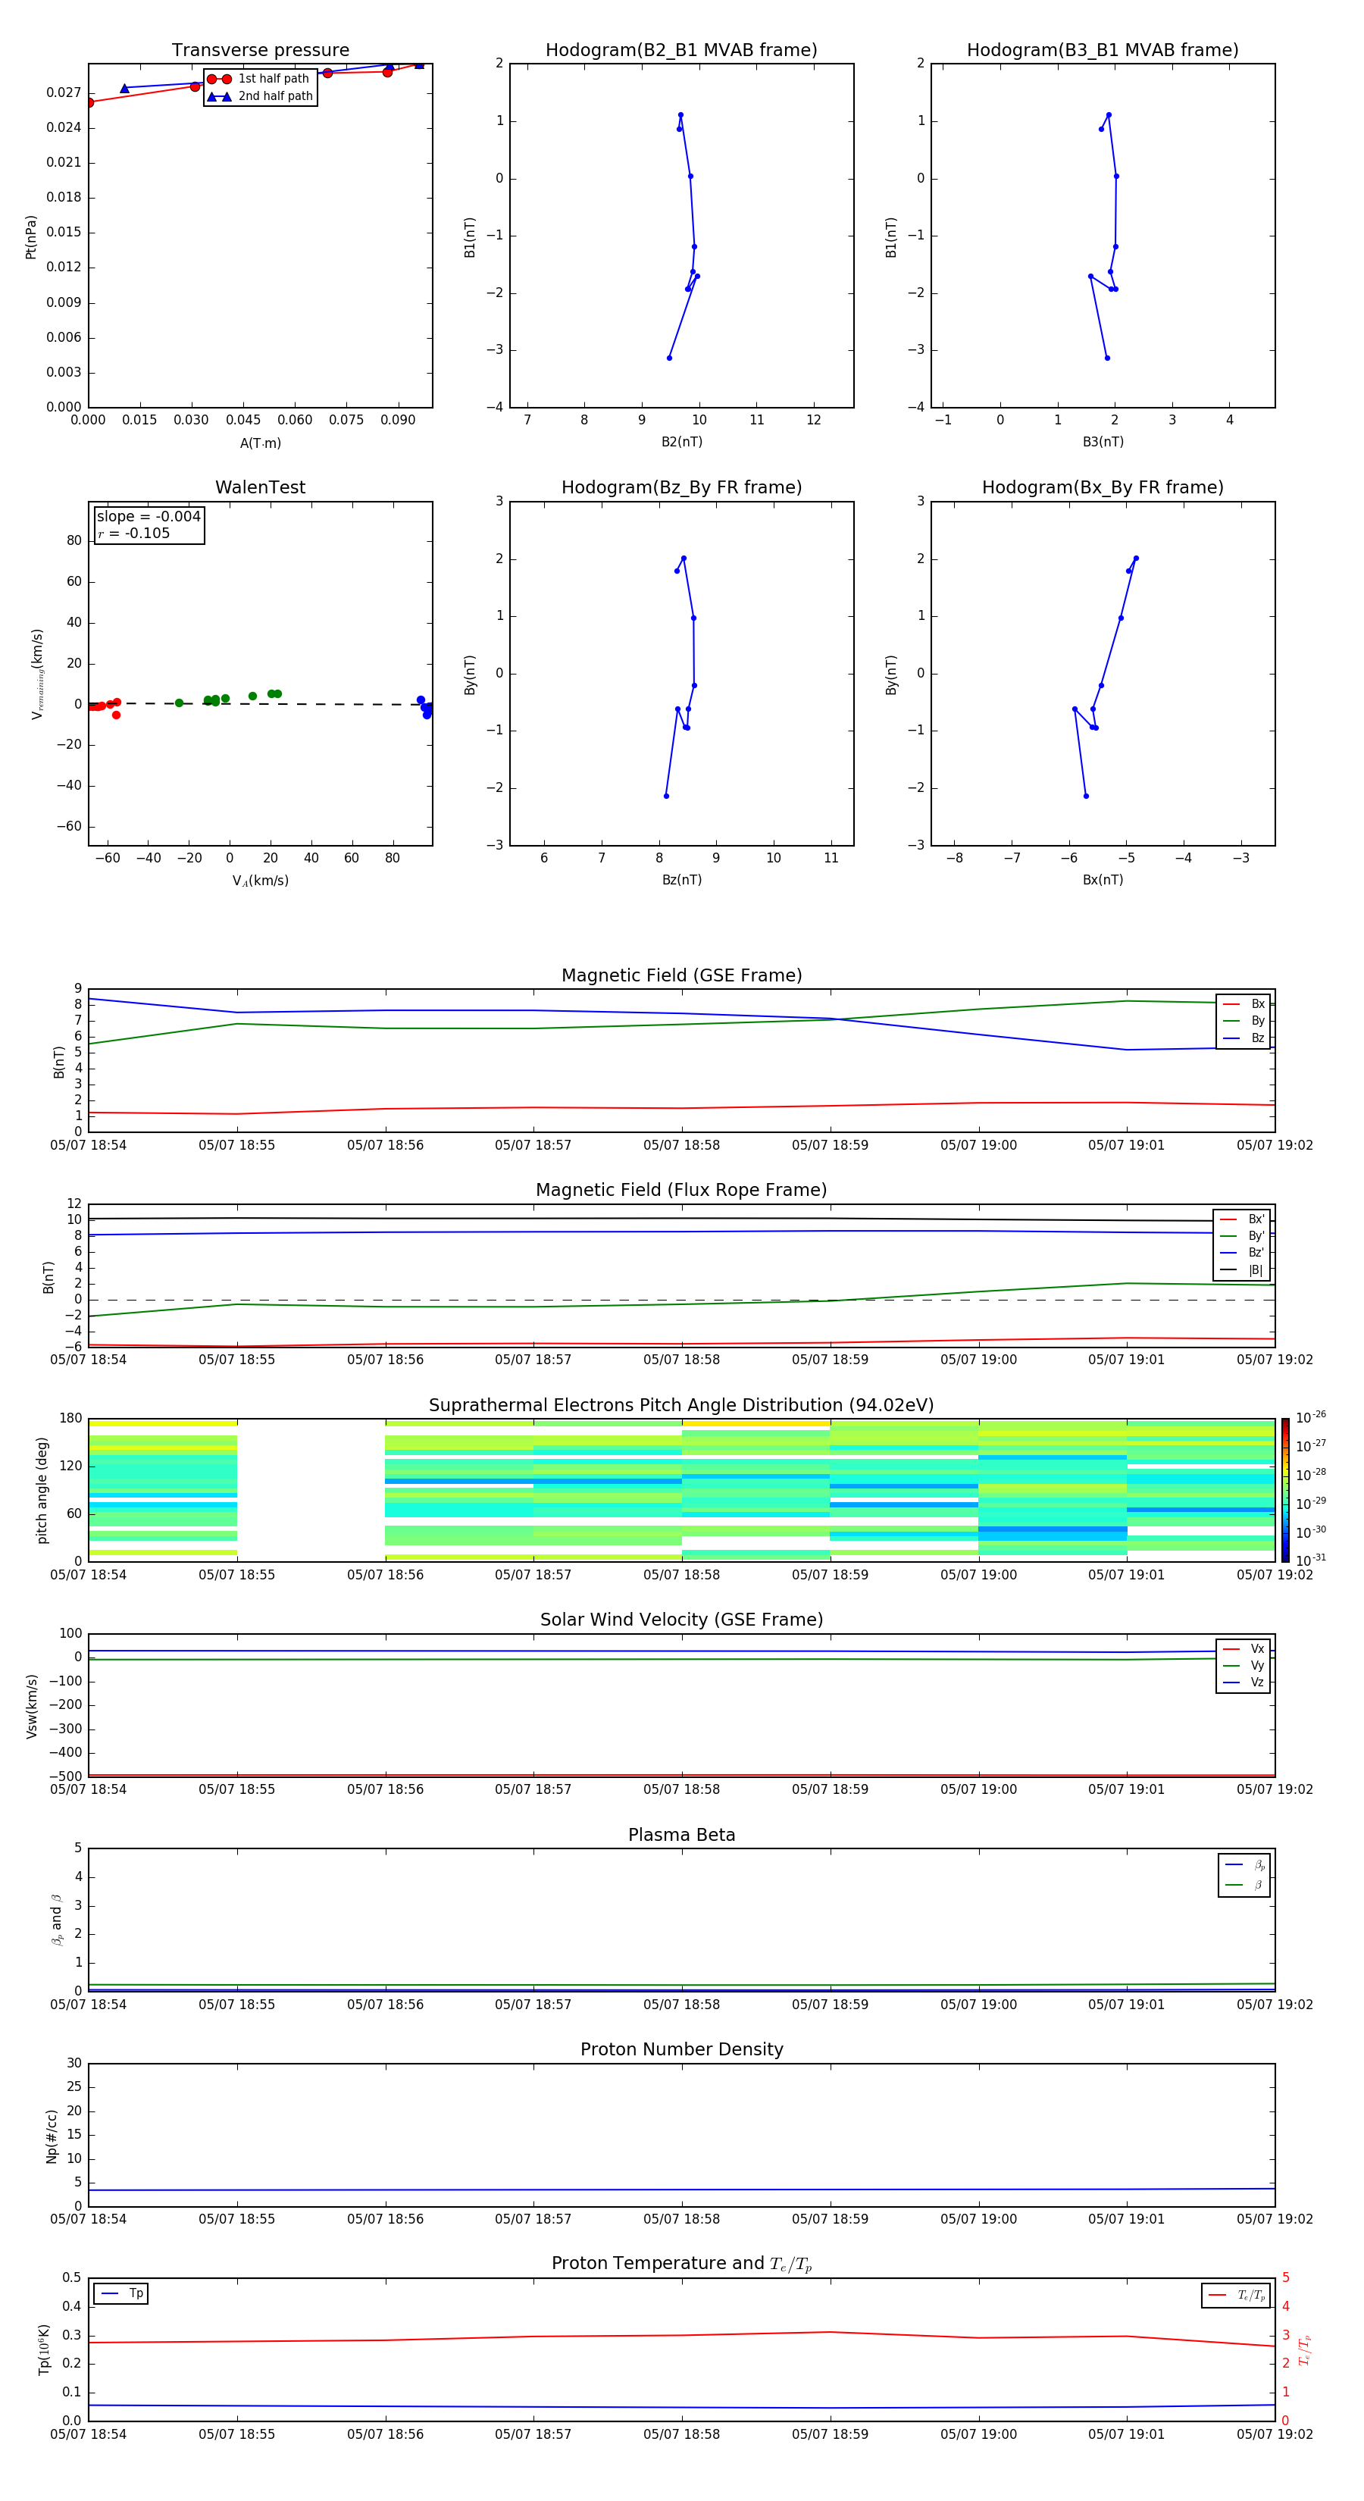The image size is (1364, 2501).
Task: Click the Te/Tp legend entry in the Proton Temperature panel
Action: 1236,2295
